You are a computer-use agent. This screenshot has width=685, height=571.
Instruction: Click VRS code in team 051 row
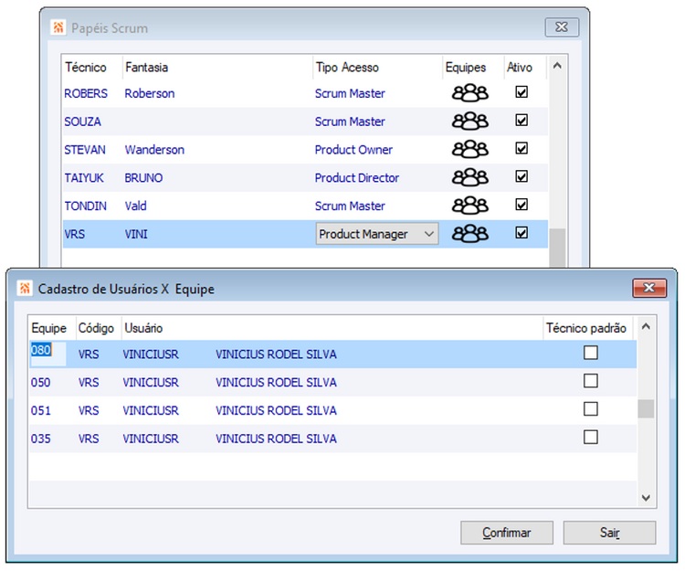[89, 411]
